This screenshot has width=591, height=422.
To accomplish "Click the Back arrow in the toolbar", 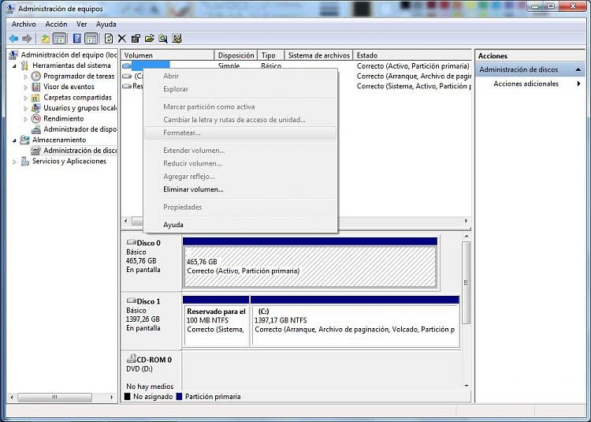I will (13, 39).
